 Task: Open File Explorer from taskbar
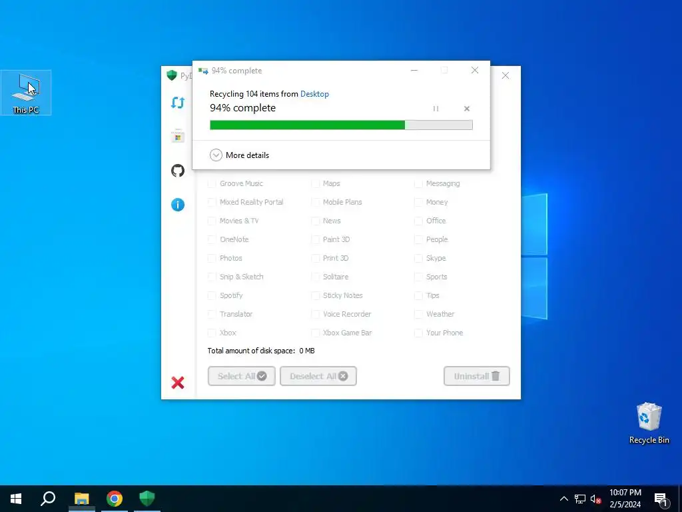(x=81, y=499)
